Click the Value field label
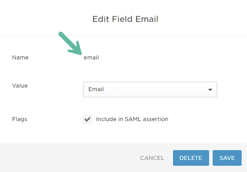The height and width of the screenshot is (172, 247). click(20, 85)
